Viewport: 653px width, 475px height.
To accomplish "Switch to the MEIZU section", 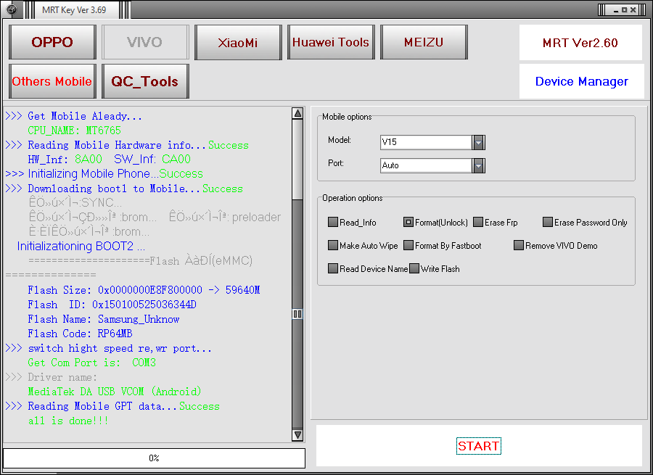I will click(x=424, y=42).
